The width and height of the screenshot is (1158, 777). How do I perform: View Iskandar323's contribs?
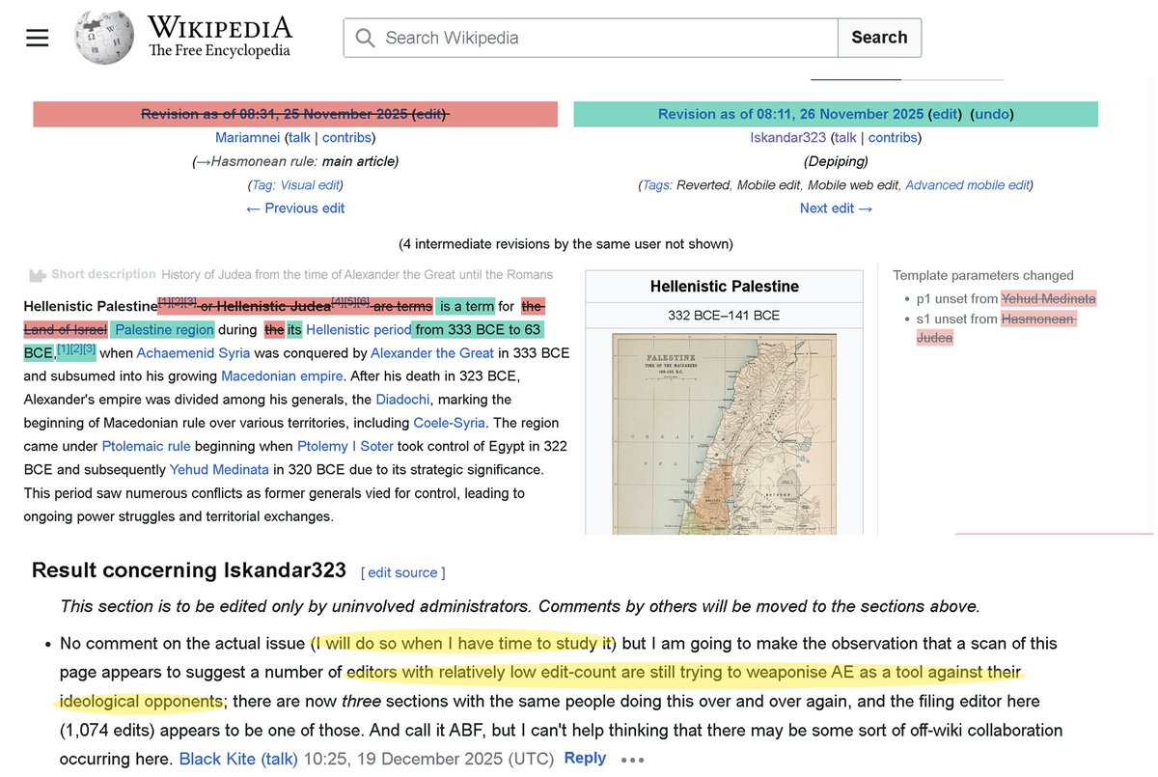click(x=893, y=138)
